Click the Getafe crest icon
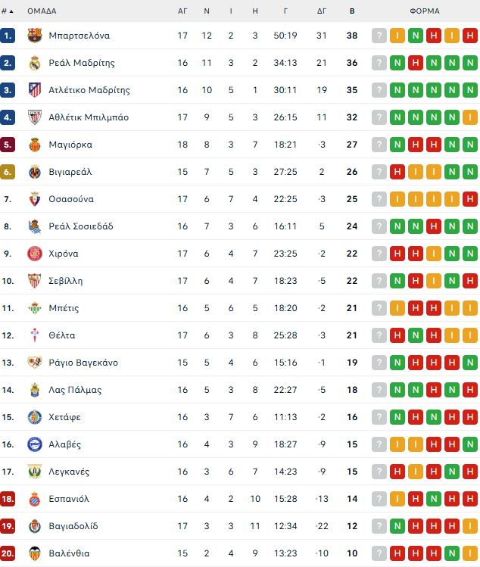The image size is (480, 567). point(35,417)
